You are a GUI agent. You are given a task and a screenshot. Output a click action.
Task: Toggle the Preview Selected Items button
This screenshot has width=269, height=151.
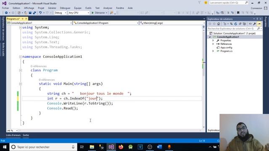pos(259,24)
